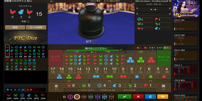Bet on total 10
Image resolution: width=202 pixels, height=101 pixels.
pos(114,70)
